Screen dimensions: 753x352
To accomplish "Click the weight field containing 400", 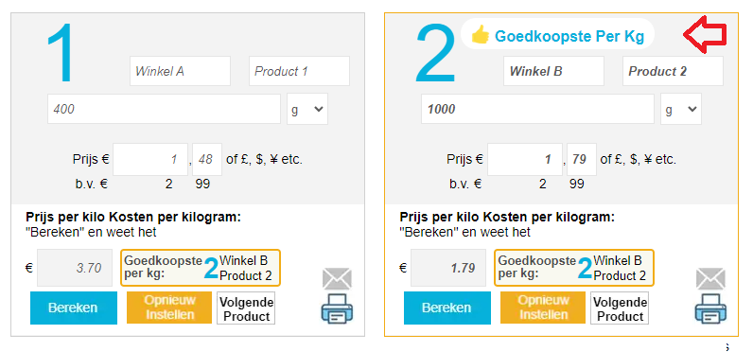I will (164, 109).
